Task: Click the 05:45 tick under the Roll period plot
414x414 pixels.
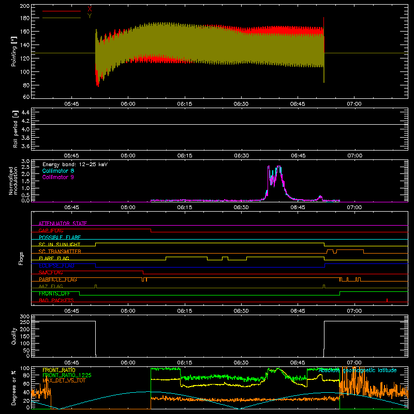Action: 71,156
